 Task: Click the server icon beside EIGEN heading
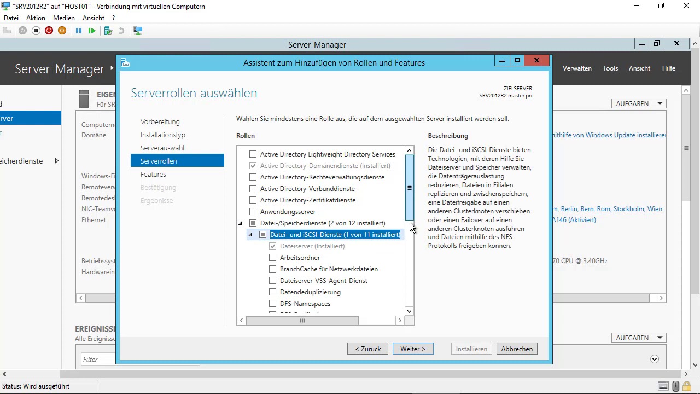84,99
